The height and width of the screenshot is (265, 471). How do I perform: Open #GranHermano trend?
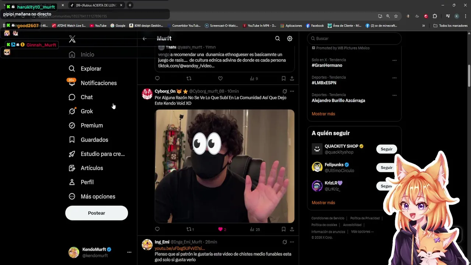[327, 66]
